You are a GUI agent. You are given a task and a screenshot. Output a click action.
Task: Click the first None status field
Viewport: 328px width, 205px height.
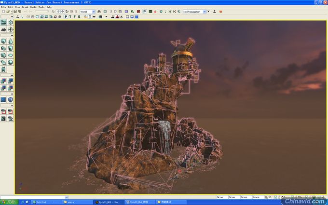click(222, 197)
